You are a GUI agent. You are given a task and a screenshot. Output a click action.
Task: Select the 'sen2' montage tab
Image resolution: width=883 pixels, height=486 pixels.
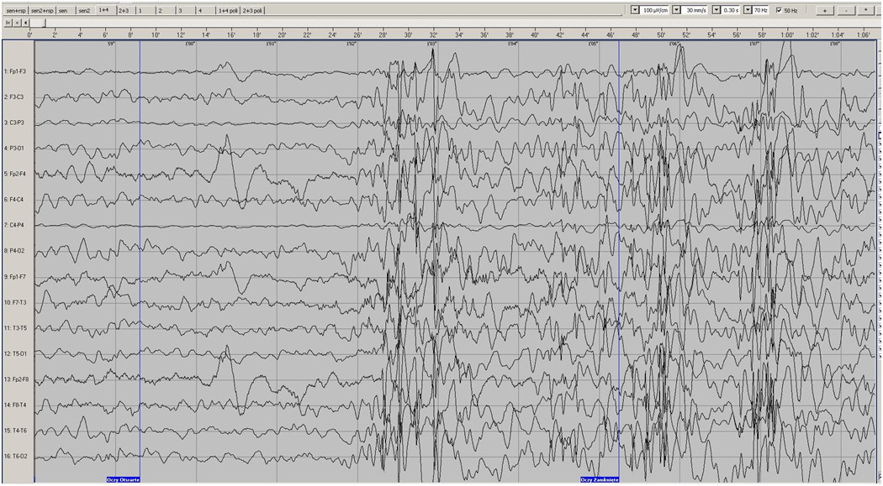click(85, 11)
